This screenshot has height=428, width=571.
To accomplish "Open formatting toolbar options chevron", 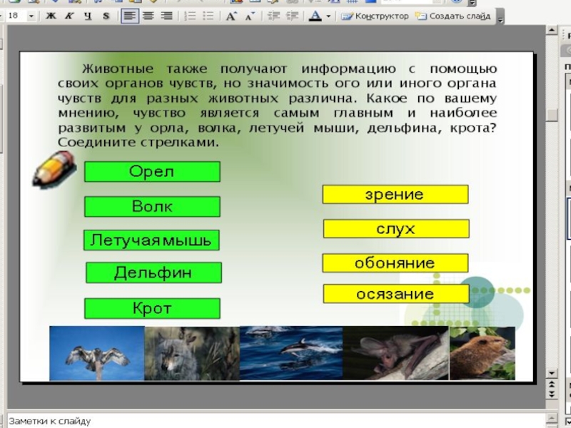I will [x=499, y=16].
